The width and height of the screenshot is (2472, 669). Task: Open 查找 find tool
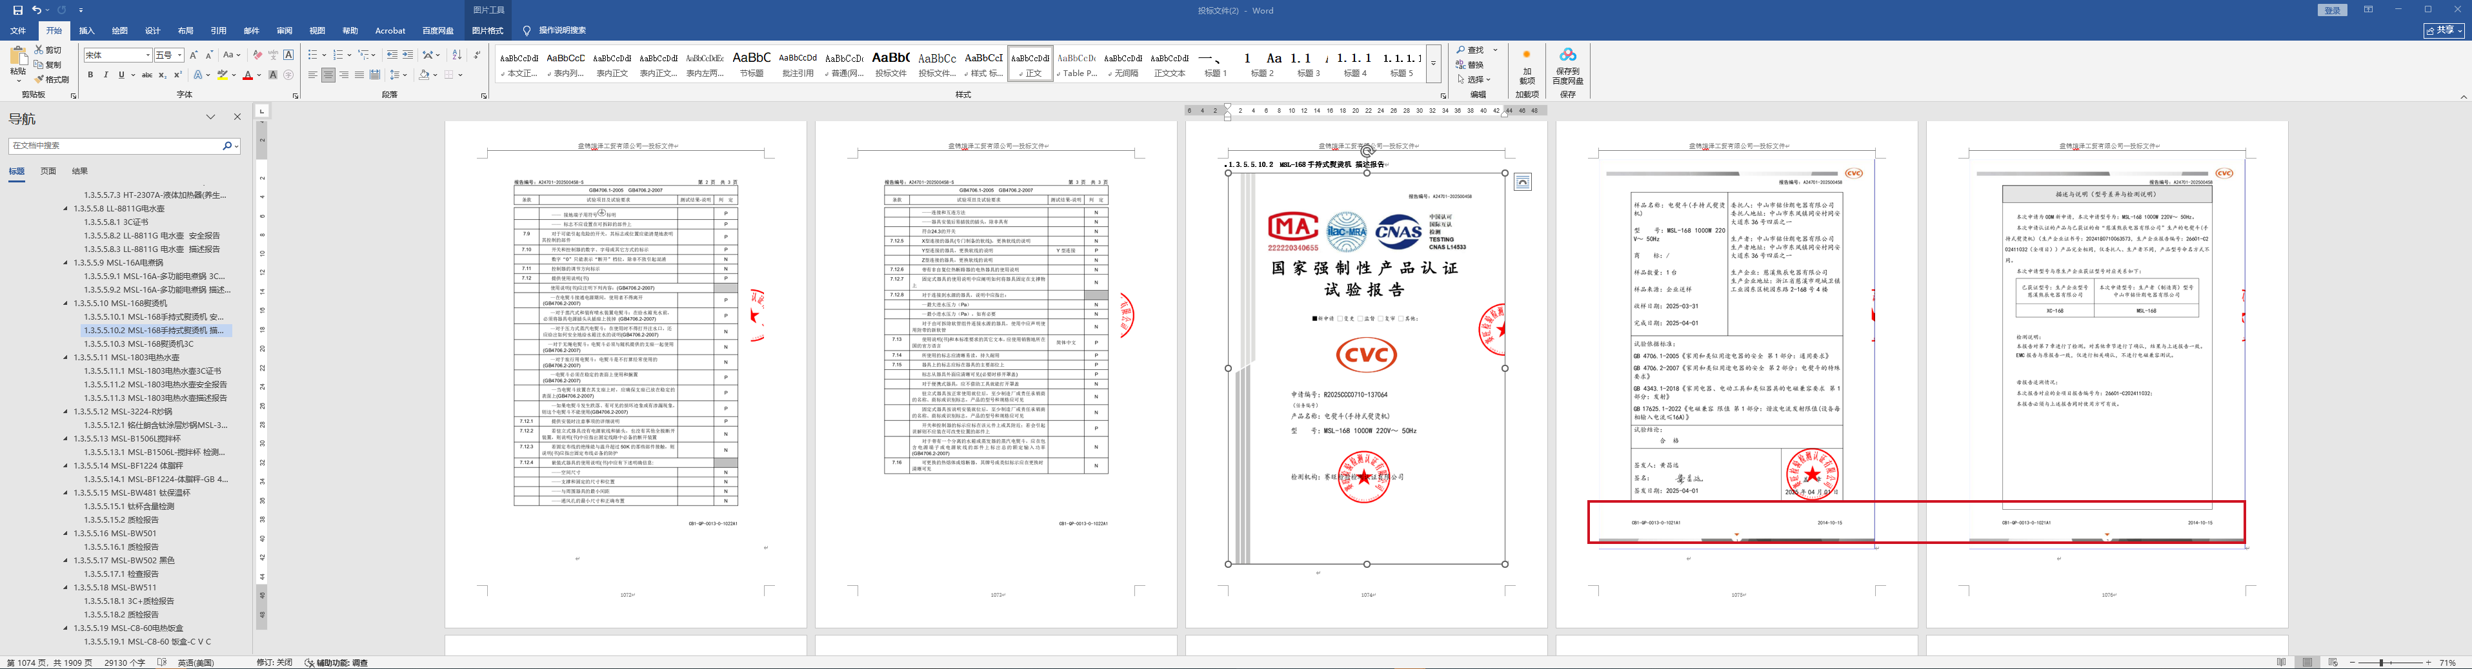(1470, 50)
